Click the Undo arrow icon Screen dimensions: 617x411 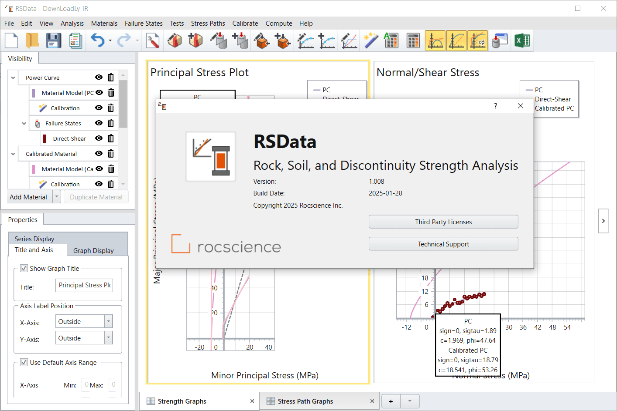[97, 40]
